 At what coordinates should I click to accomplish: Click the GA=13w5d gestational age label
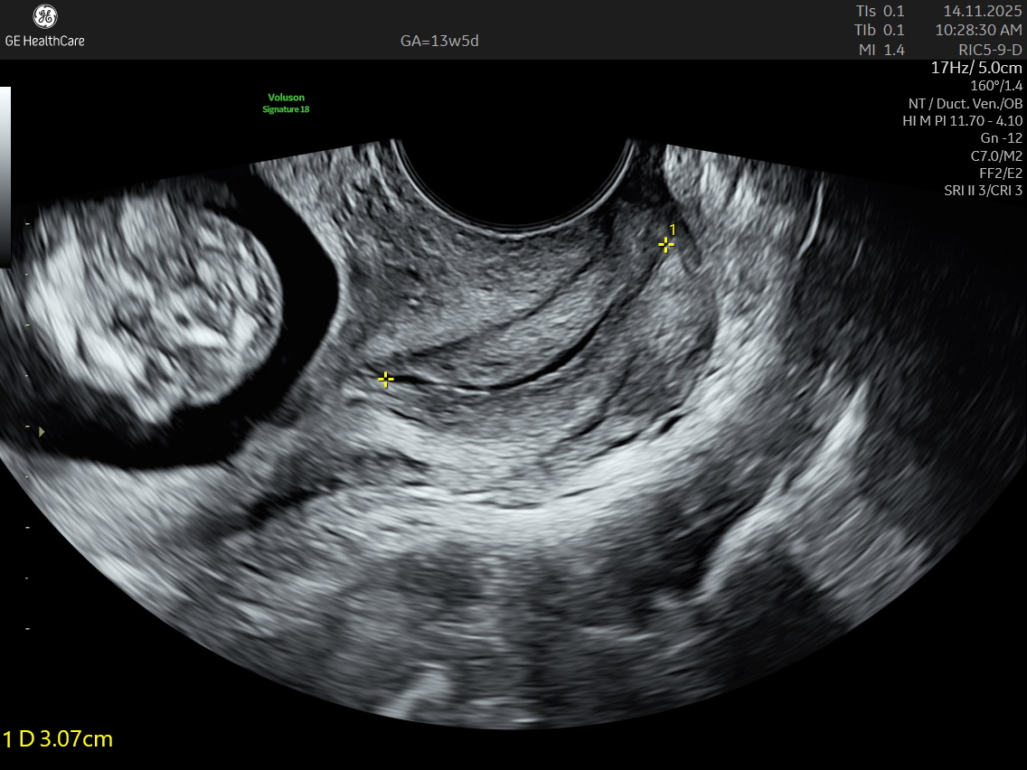point(439,42)
